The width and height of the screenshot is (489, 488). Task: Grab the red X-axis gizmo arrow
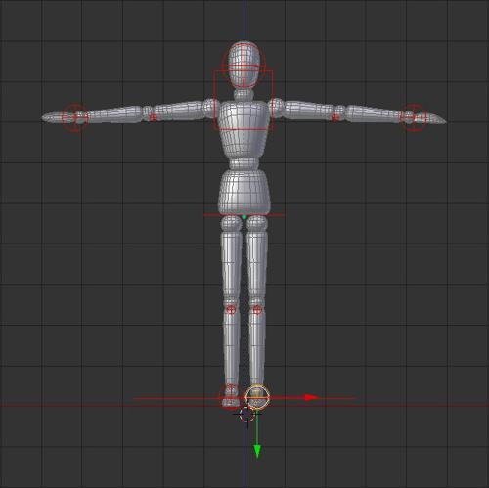(312, 397)
